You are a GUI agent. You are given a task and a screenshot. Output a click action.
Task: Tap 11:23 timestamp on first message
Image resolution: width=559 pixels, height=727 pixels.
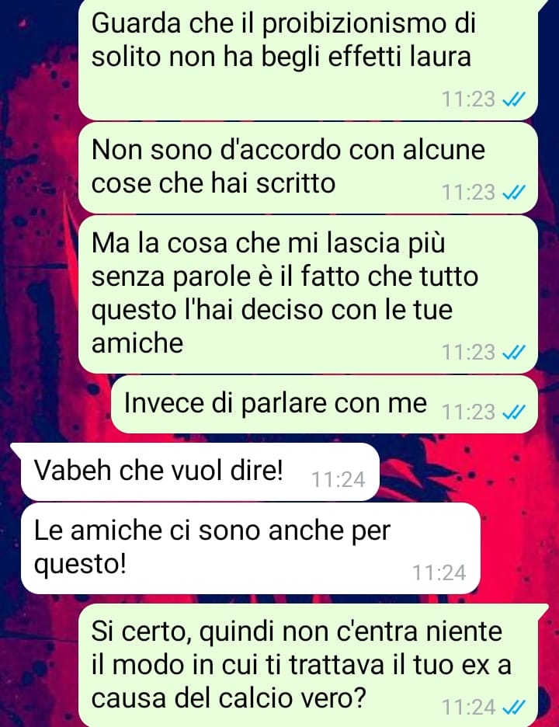pos(468,99)
